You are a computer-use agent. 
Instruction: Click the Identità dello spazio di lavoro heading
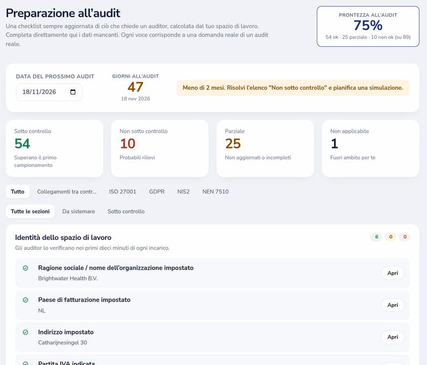pos(63,238)
